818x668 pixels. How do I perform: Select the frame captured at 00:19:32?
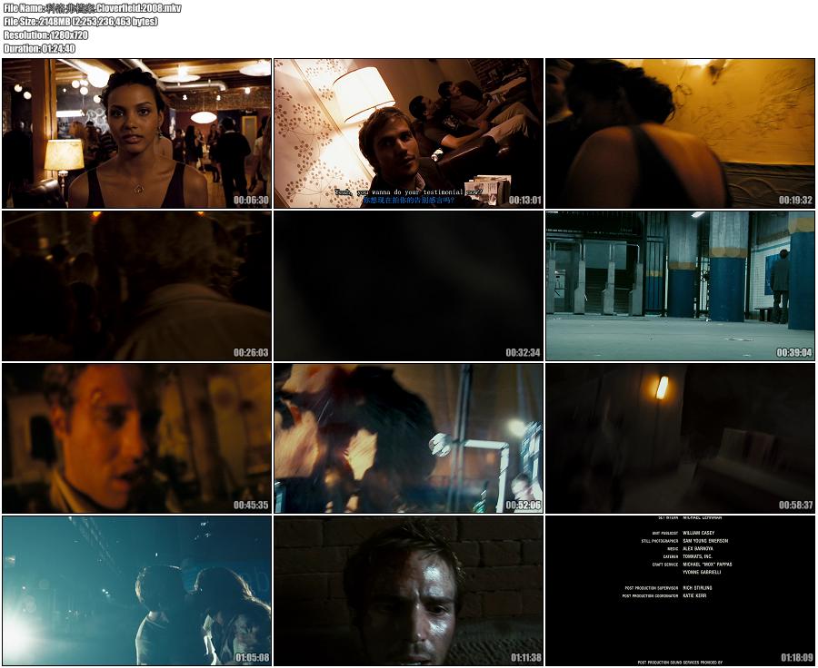680,133
